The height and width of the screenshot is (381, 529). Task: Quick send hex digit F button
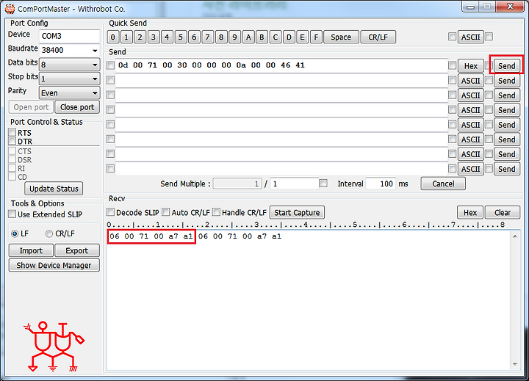point(316,37)
